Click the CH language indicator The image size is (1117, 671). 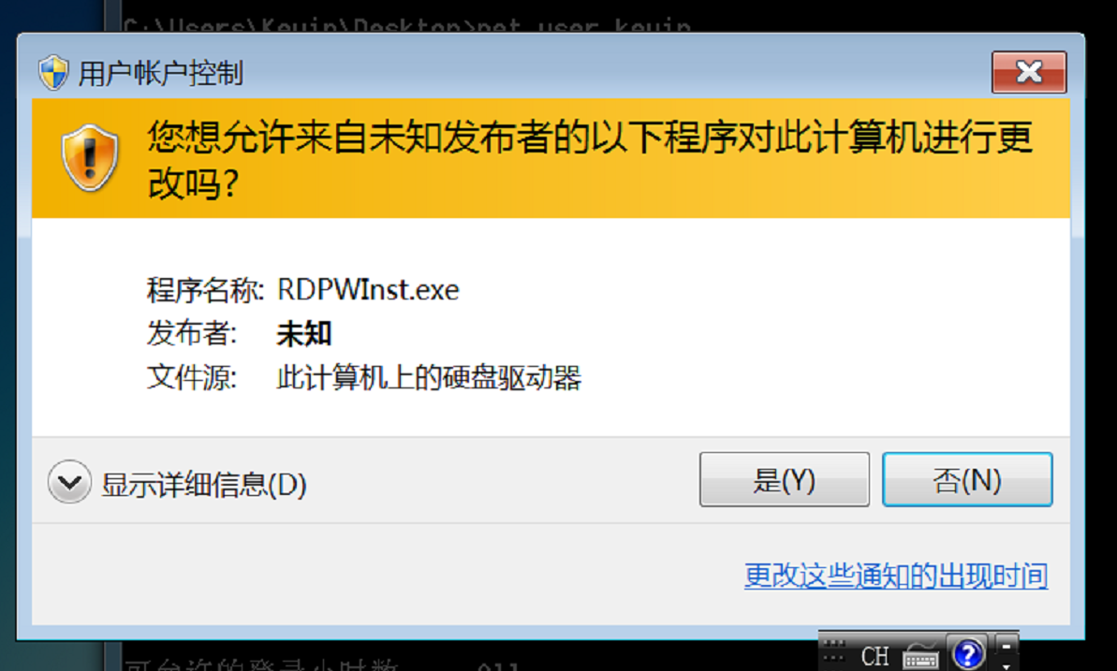[x=874, y=656]
